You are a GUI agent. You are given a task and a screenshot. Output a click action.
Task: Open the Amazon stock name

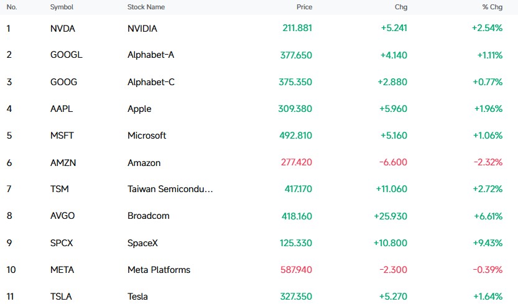click(144, 163)
